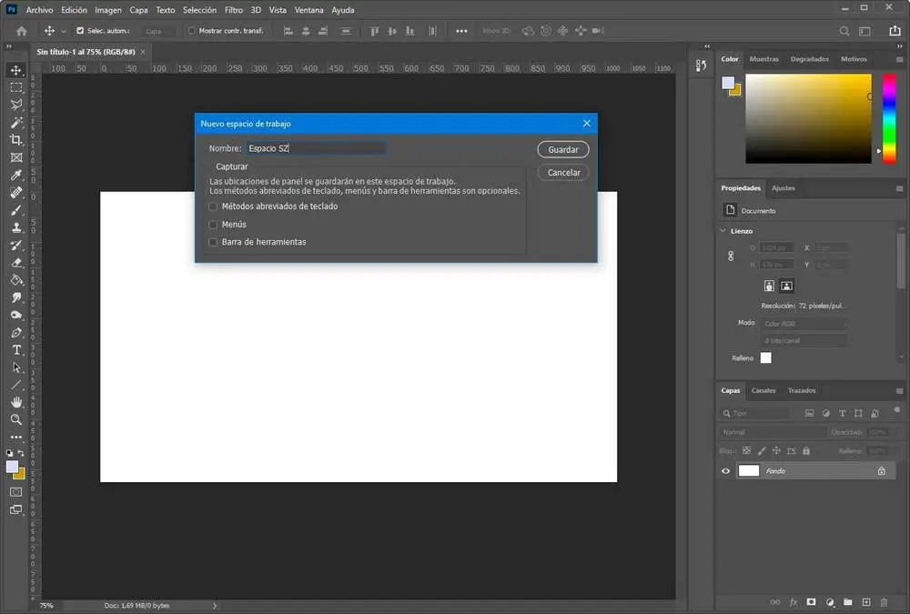Check the Menús option
The height and width of the screenshot is (614, 910).
(x=213, y=225)
